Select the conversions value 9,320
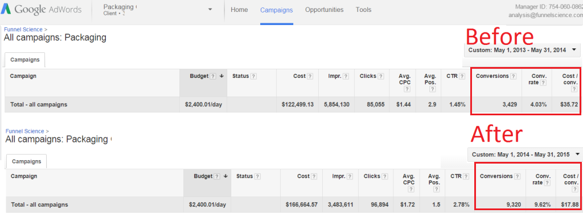 (514, 204)
